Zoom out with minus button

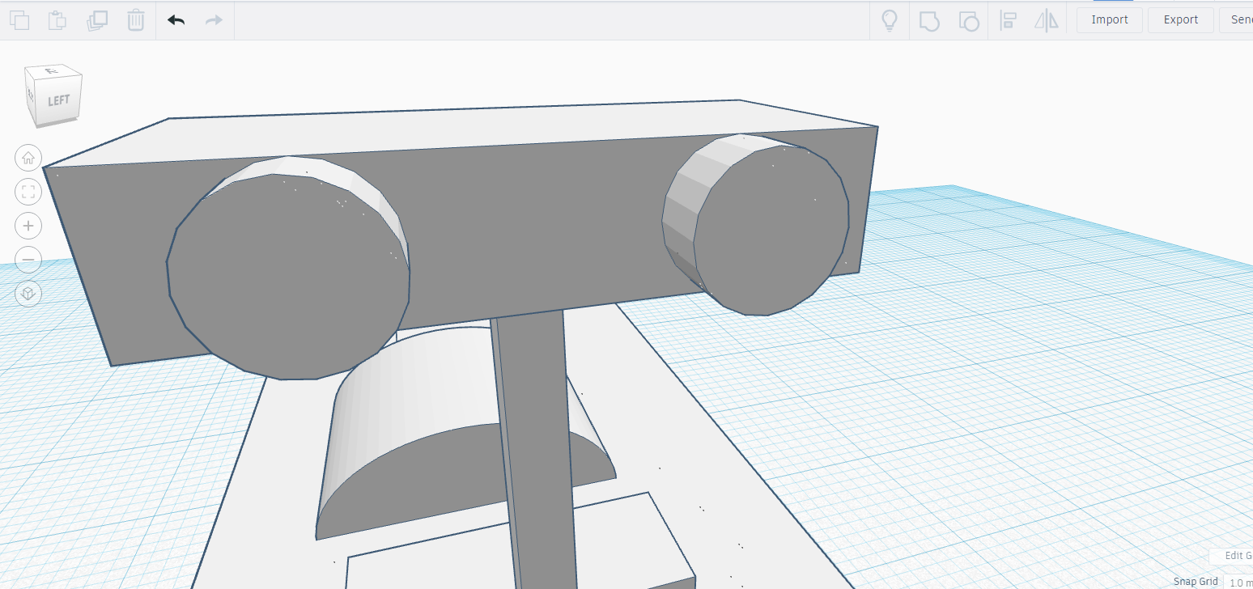click(x=28, y=260)
